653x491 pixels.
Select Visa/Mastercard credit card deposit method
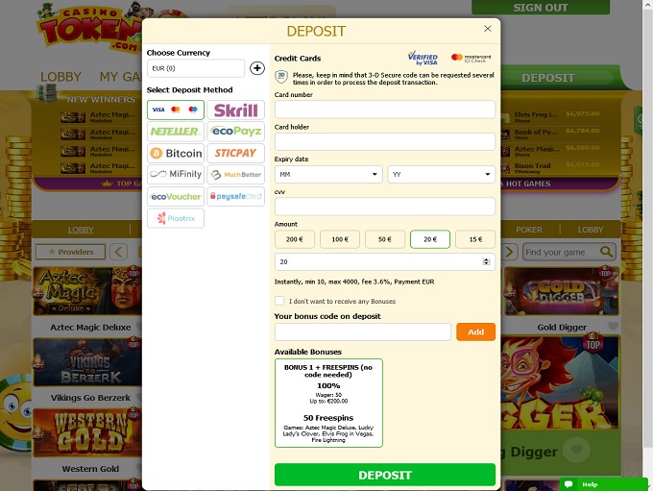176,110
